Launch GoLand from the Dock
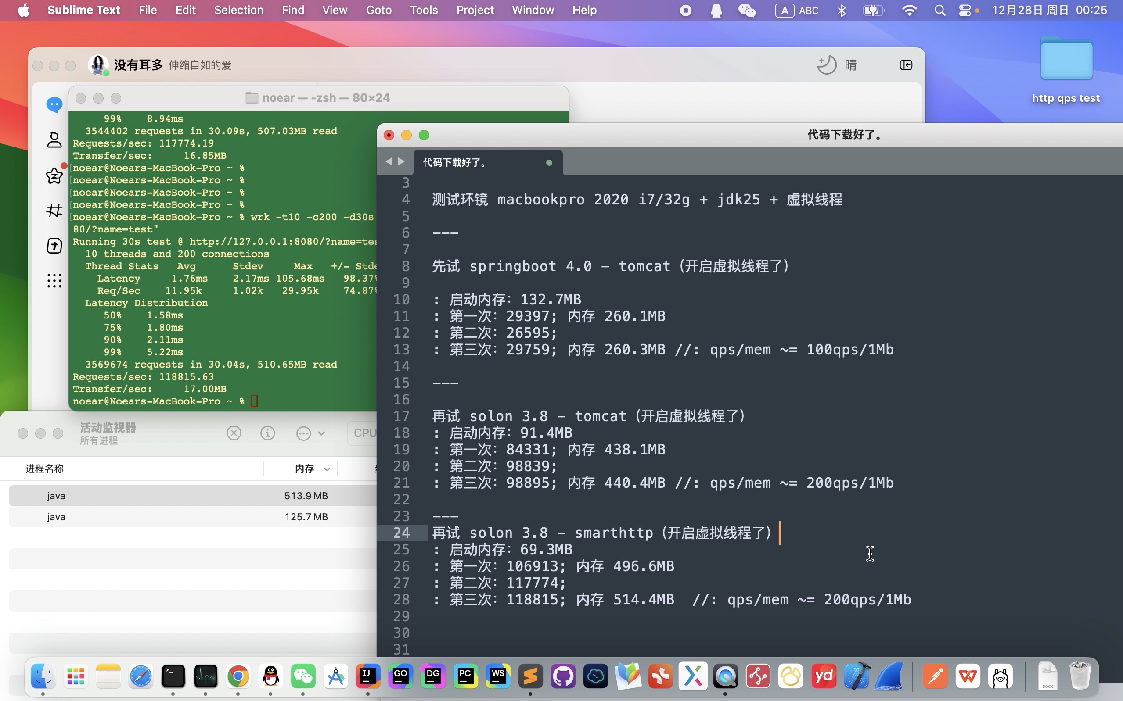1123x701 pixels. tap(400, 676)
